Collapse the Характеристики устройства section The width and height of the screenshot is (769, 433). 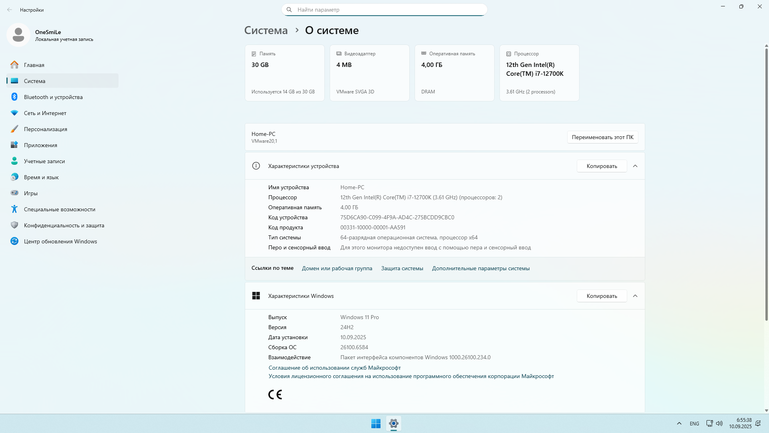point(635,166)
